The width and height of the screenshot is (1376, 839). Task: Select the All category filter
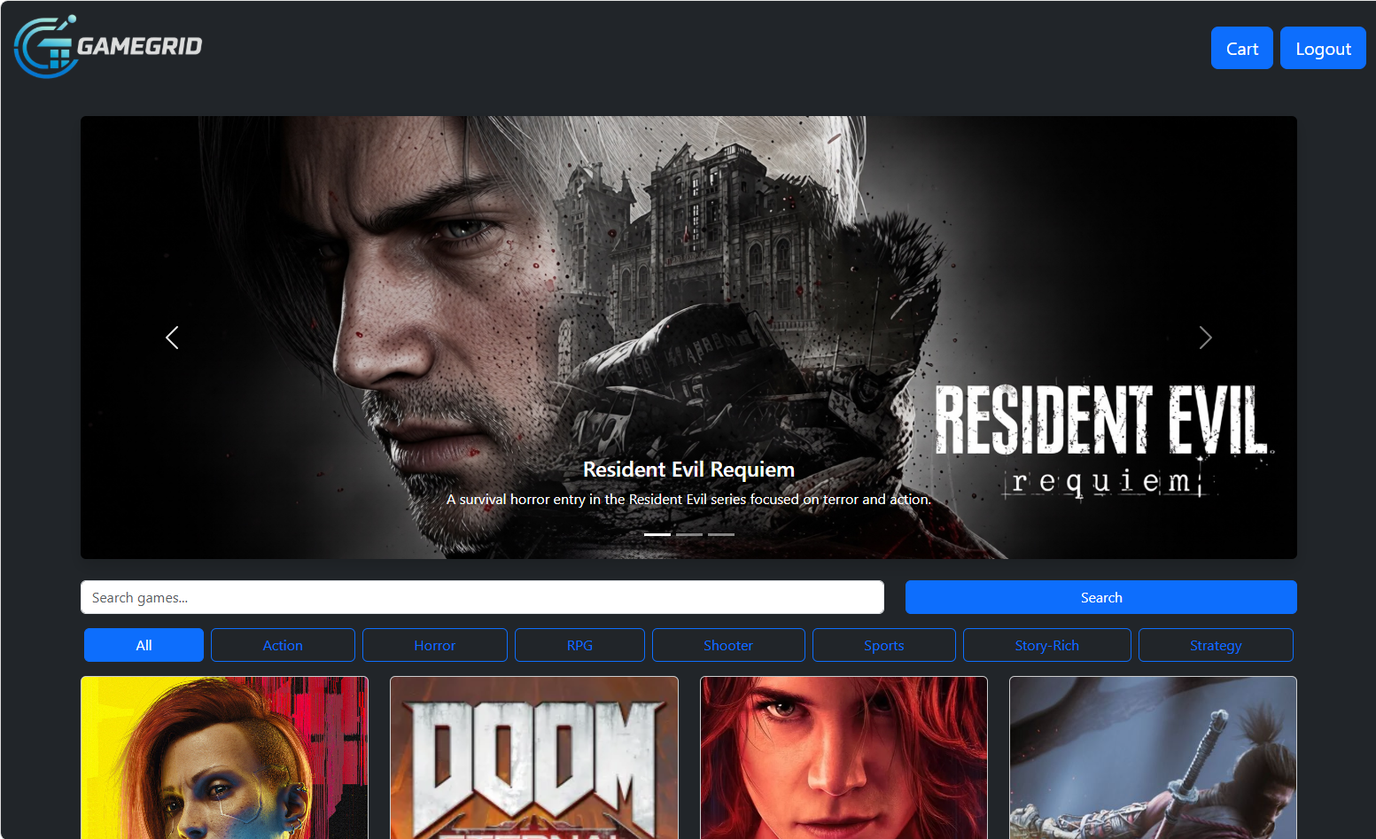(x=144, y=645)
